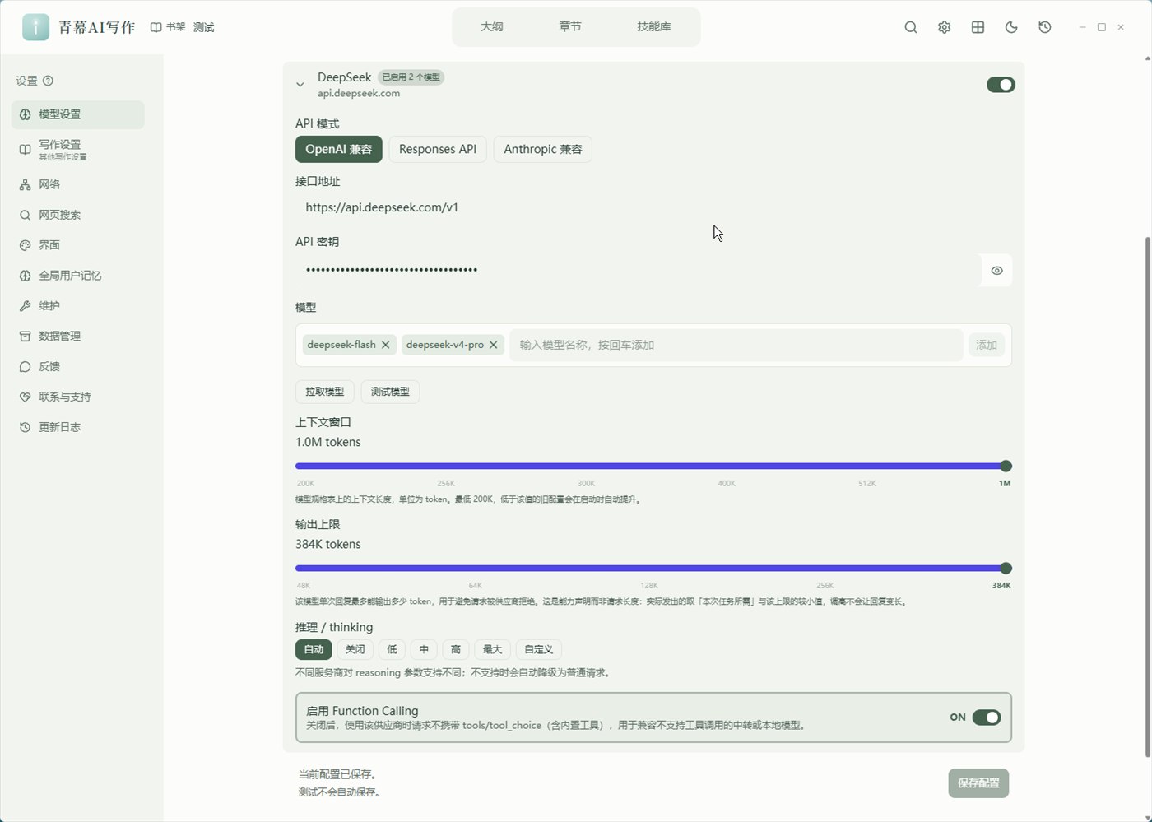Focus the model name input field

pyautogui.click(x=736, y=345)
